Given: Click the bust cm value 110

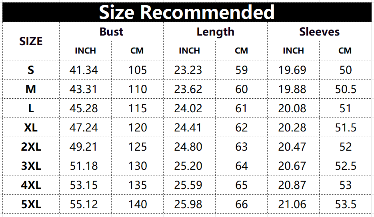Looking at the screenshot, I should point(138,90).
